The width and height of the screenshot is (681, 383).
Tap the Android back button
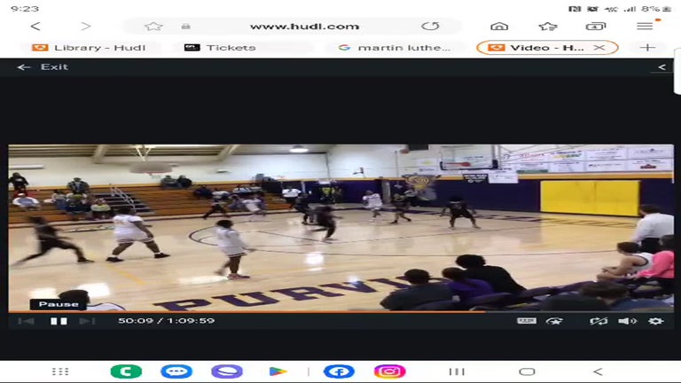(598, 371)
